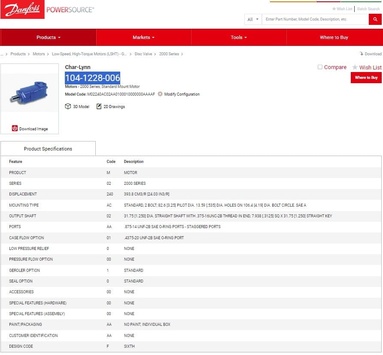Click the DISPLACEMENT feature row label
Image resolution: width=383 pixels, height=355 pixels.
(x=23, y=194)
